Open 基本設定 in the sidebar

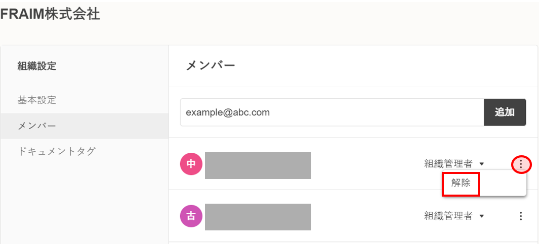37,100
